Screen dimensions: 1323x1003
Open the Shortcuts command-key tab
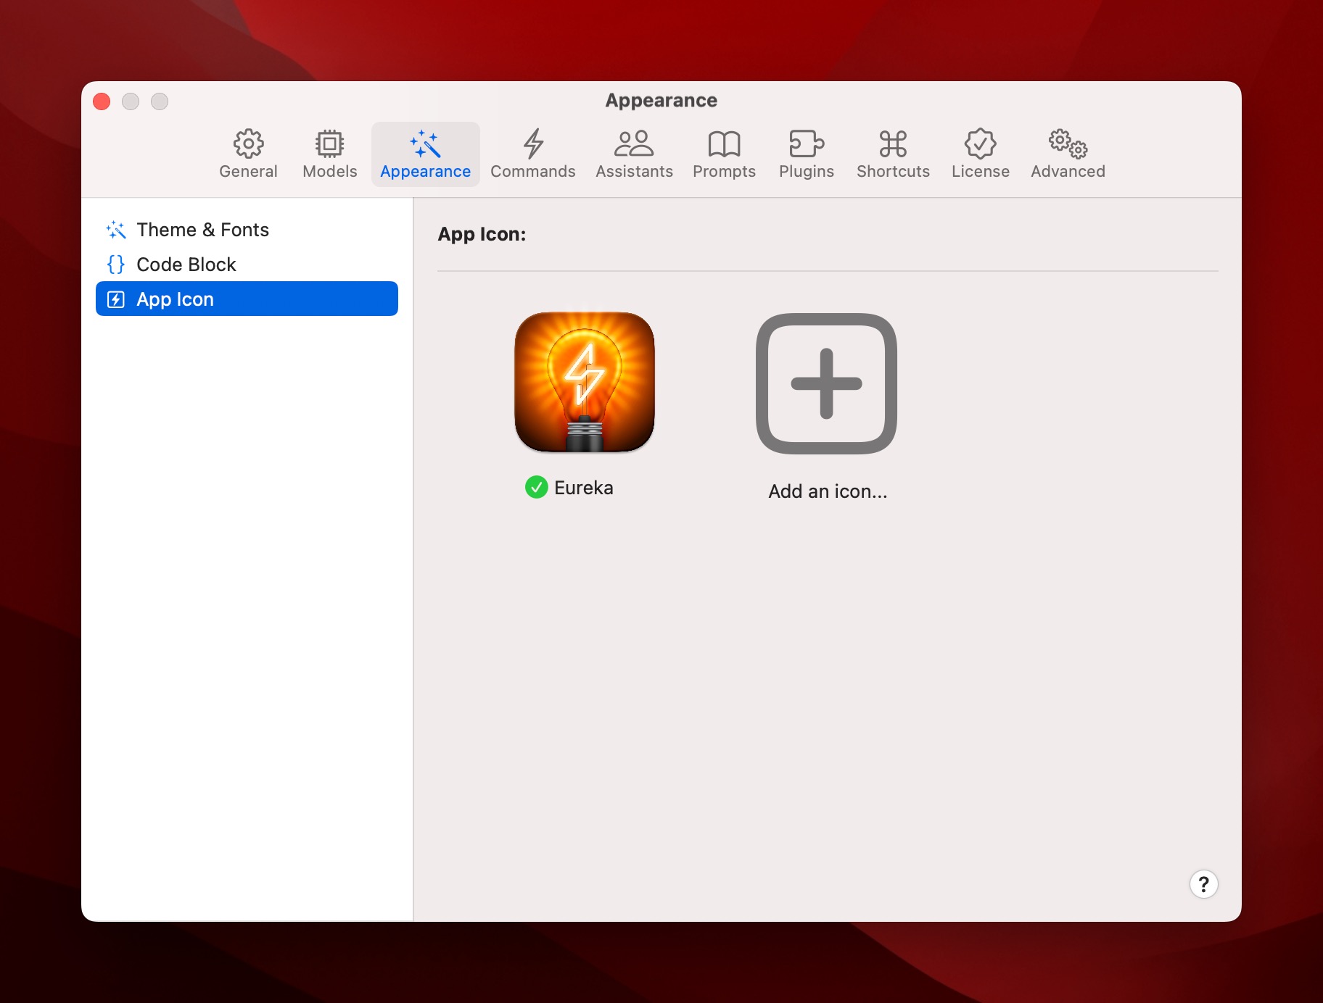893,154
